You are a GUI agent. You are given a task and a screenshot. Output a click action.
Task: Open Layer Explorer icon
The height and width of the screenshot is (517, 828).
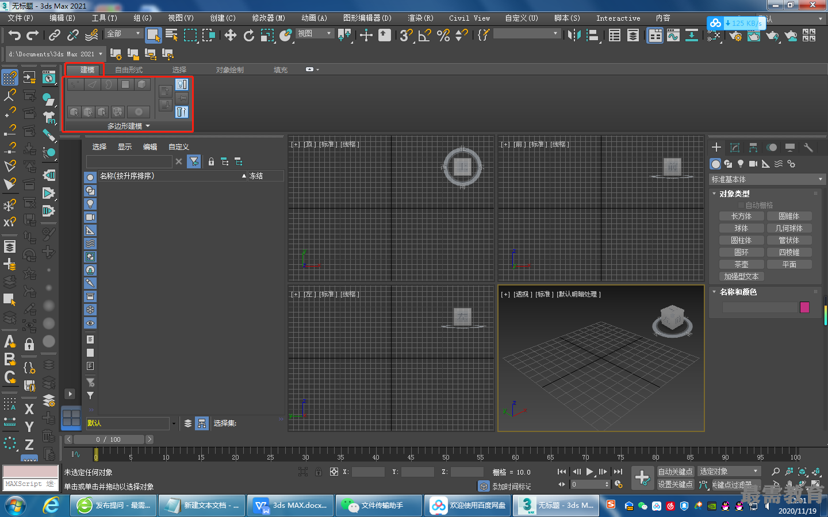coord(633,36)
